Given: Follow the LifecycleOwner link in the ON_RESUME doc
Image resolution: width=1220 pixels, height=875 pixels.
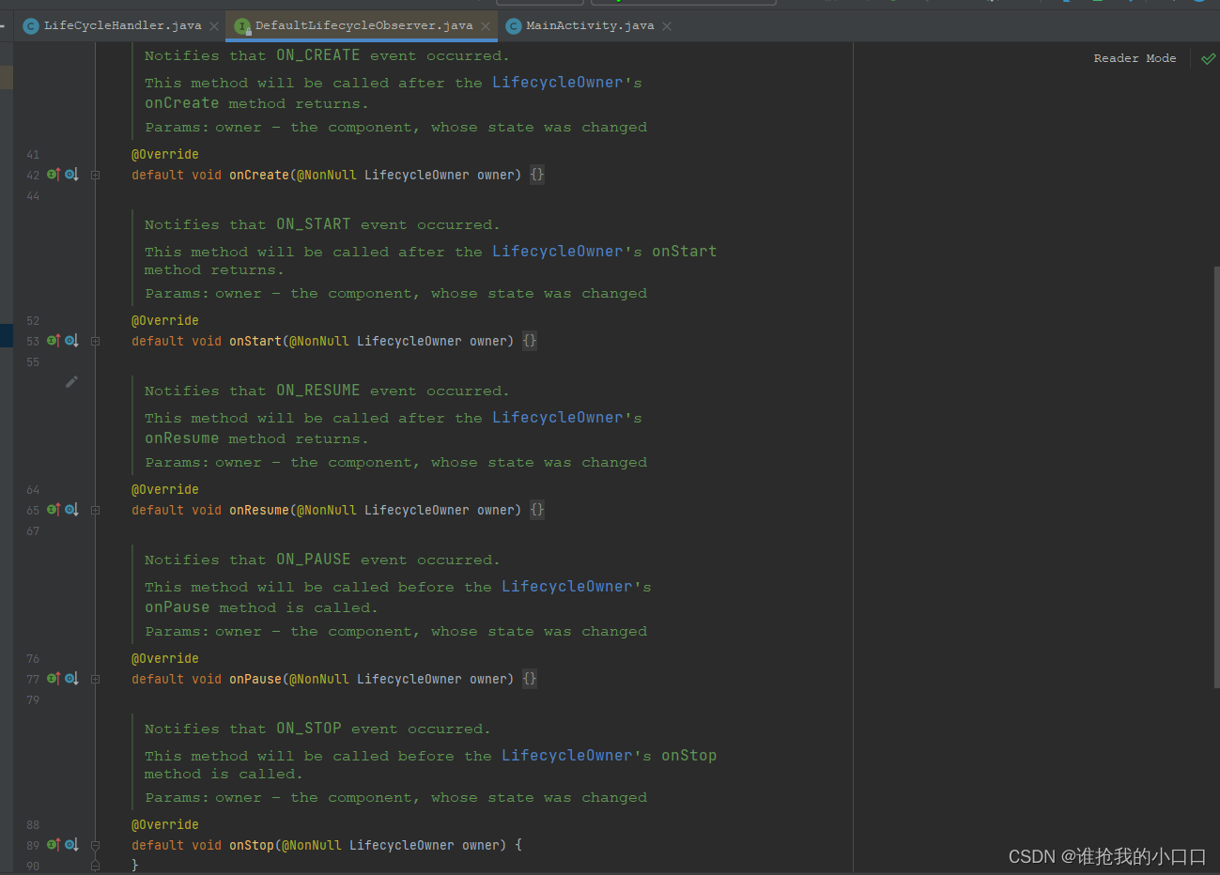Looking at the screenshot, I should [x=558, y=418].
